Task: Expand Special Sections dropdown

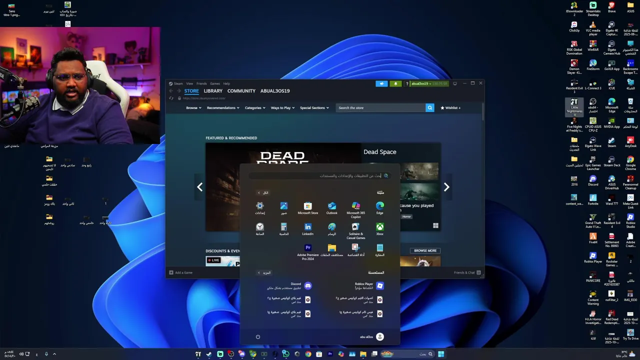Action: [314, 108]
